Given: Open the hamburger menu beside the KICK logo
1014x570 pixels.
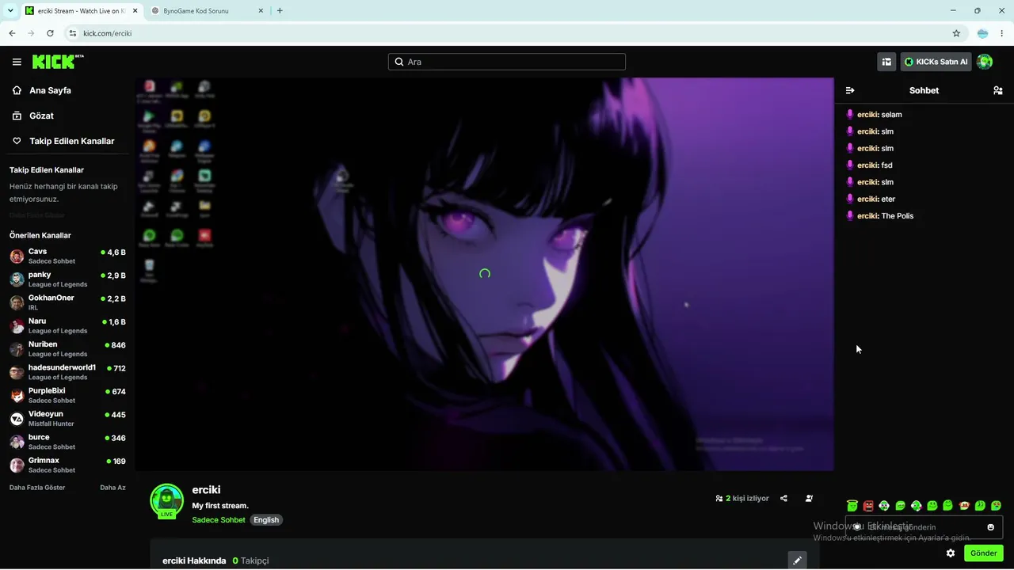Looking at the screenshot, I should (17, 62).
